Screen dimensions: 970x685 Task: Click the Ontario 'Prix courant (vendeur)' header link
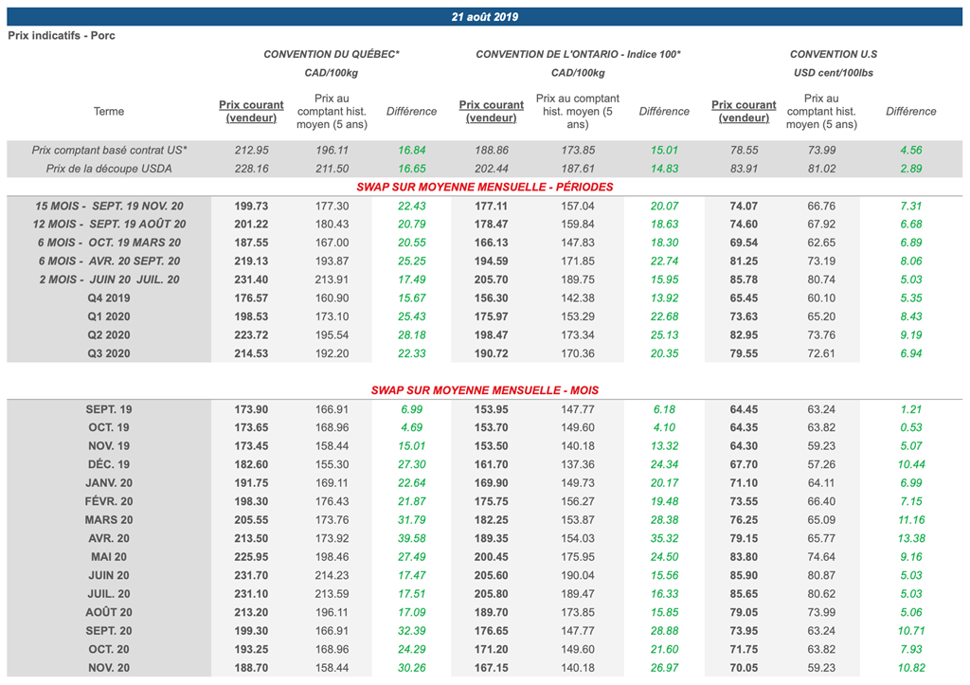point(491,111)
